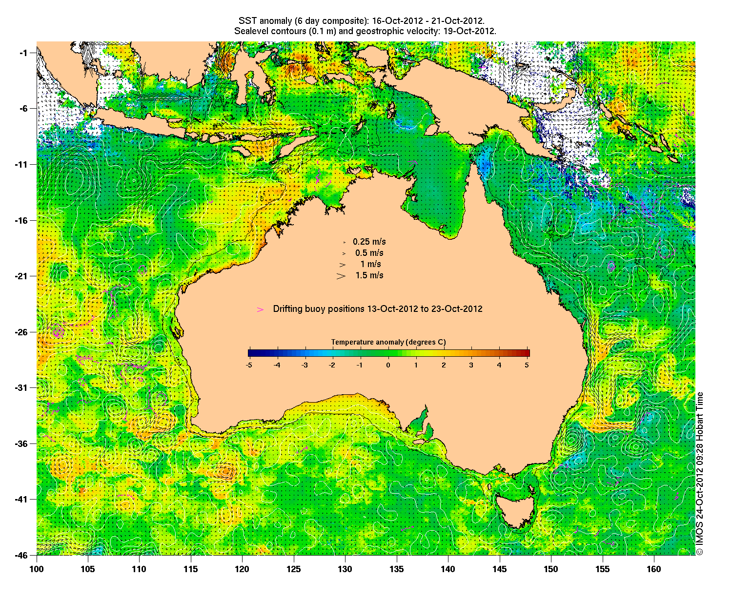Click the "140" longitude axis label
The height and width of the screenshot is (597, 732).
[448, 569]
